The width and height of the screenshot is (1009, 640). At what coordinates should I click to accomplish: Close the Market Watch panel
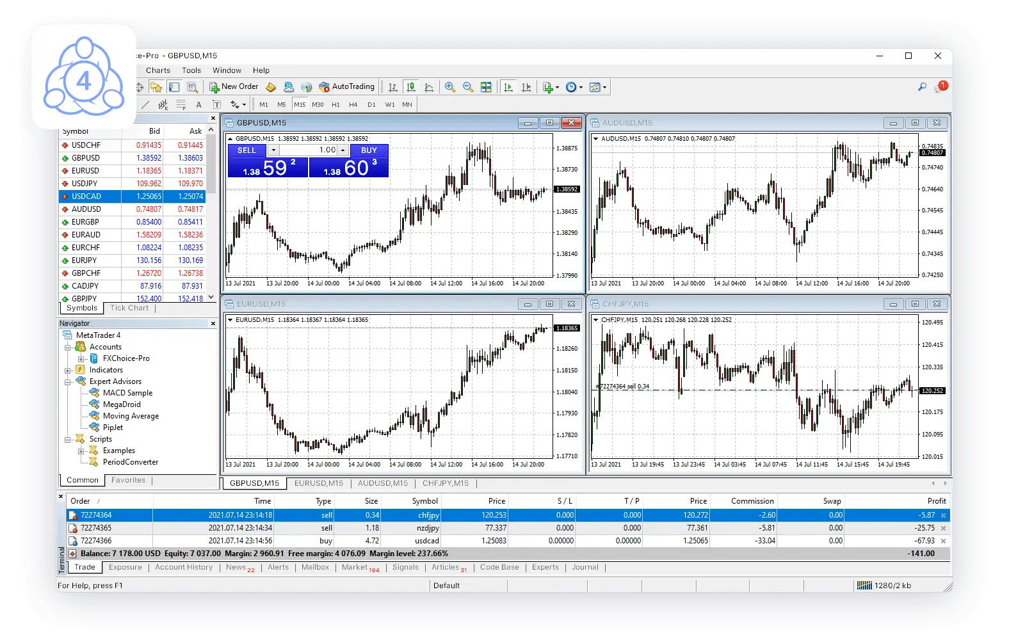click(x=213, y=118)
